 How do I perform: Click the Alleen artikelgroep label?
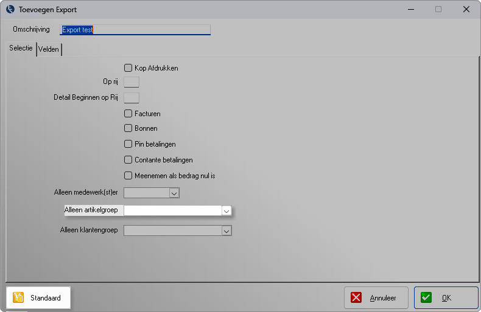pos(91,210)
